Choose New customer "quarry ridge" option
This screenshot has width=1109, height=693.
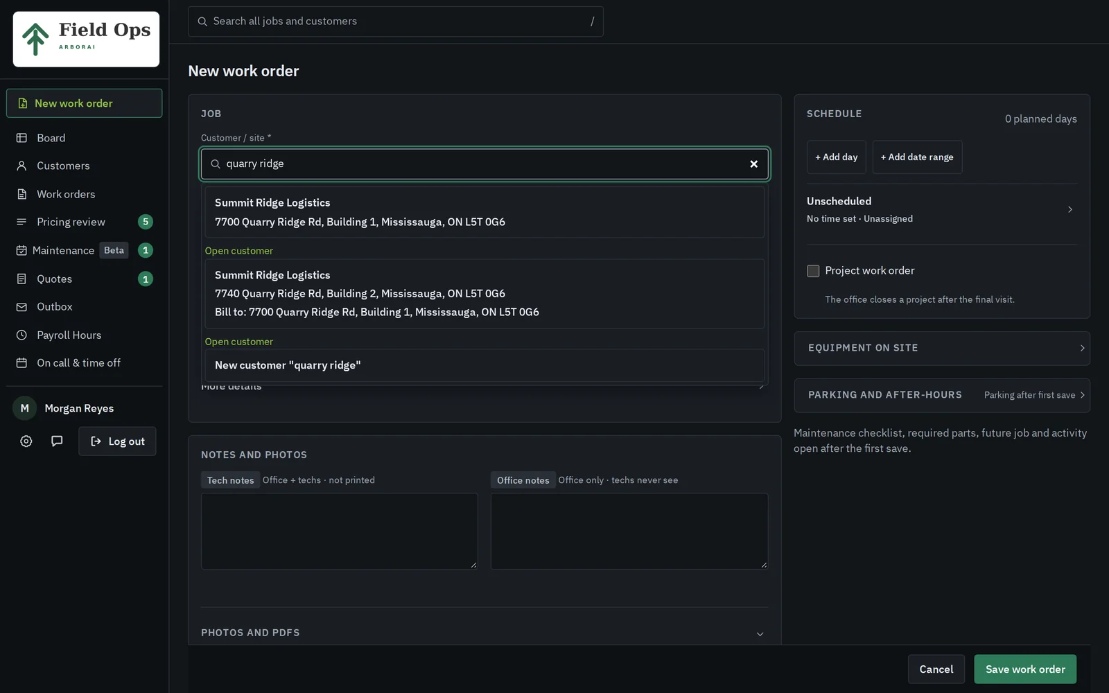[x=484, y=365]
